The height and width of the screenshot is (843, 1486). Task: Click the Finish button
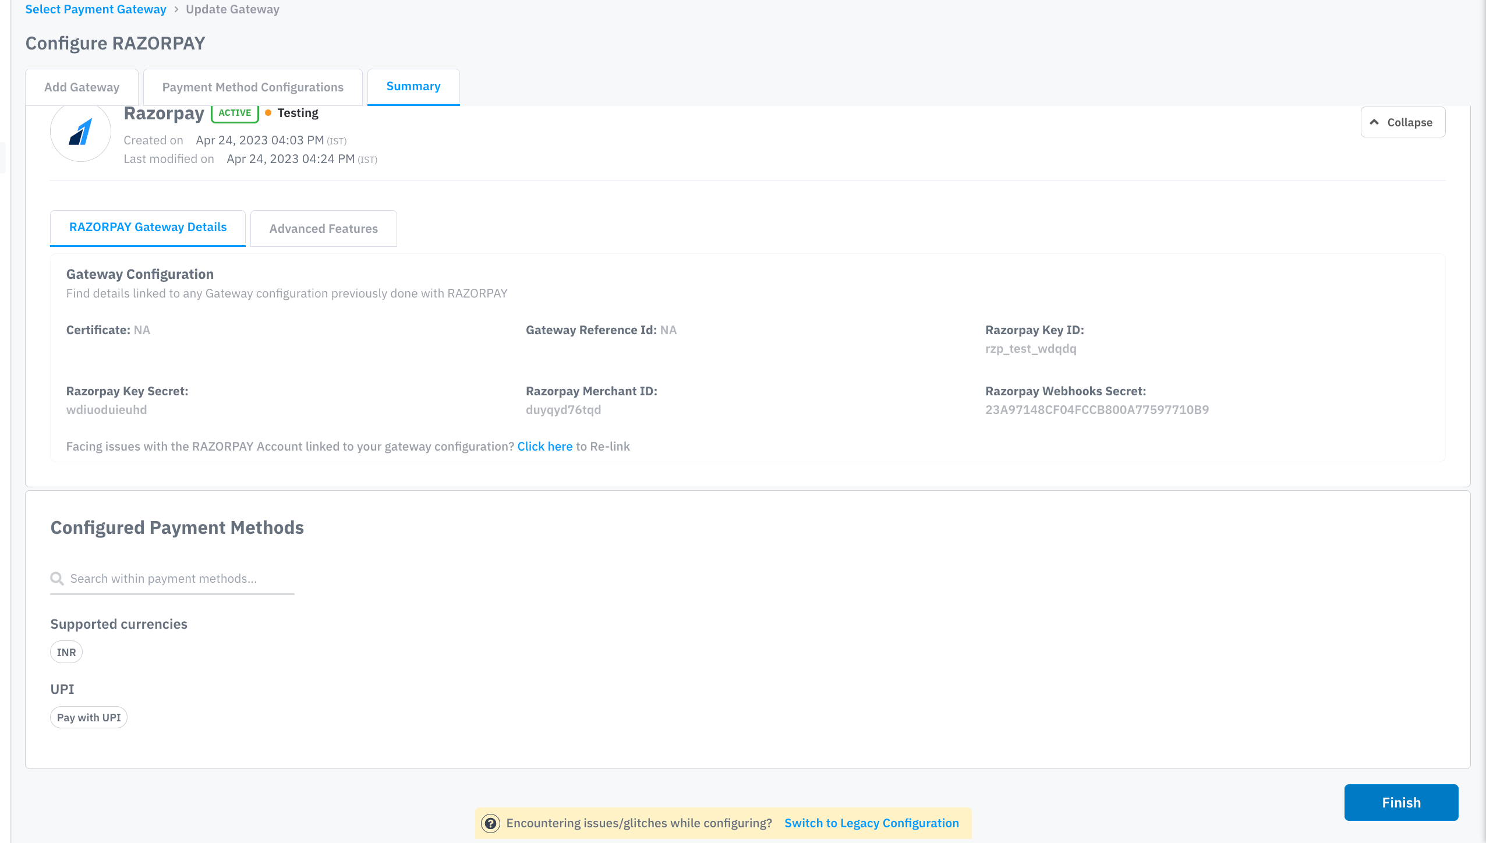[1400, 802]
